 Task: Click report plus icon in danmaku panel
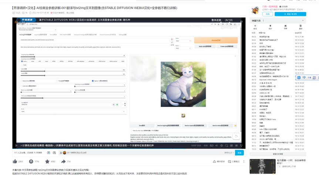(x=255, y=26)
